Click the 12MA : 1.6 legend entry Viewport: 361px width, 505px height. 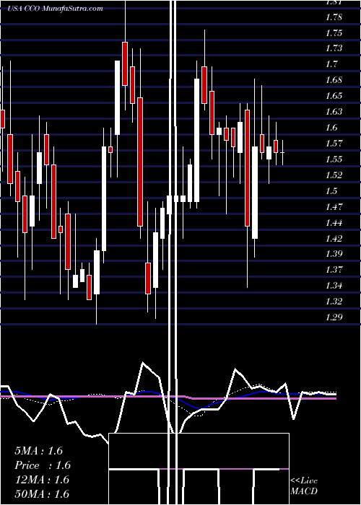42,480
